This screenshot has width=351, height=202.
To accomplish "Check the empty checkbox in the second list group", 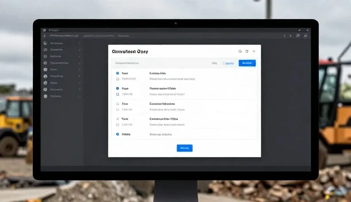I will coord(117,94).
